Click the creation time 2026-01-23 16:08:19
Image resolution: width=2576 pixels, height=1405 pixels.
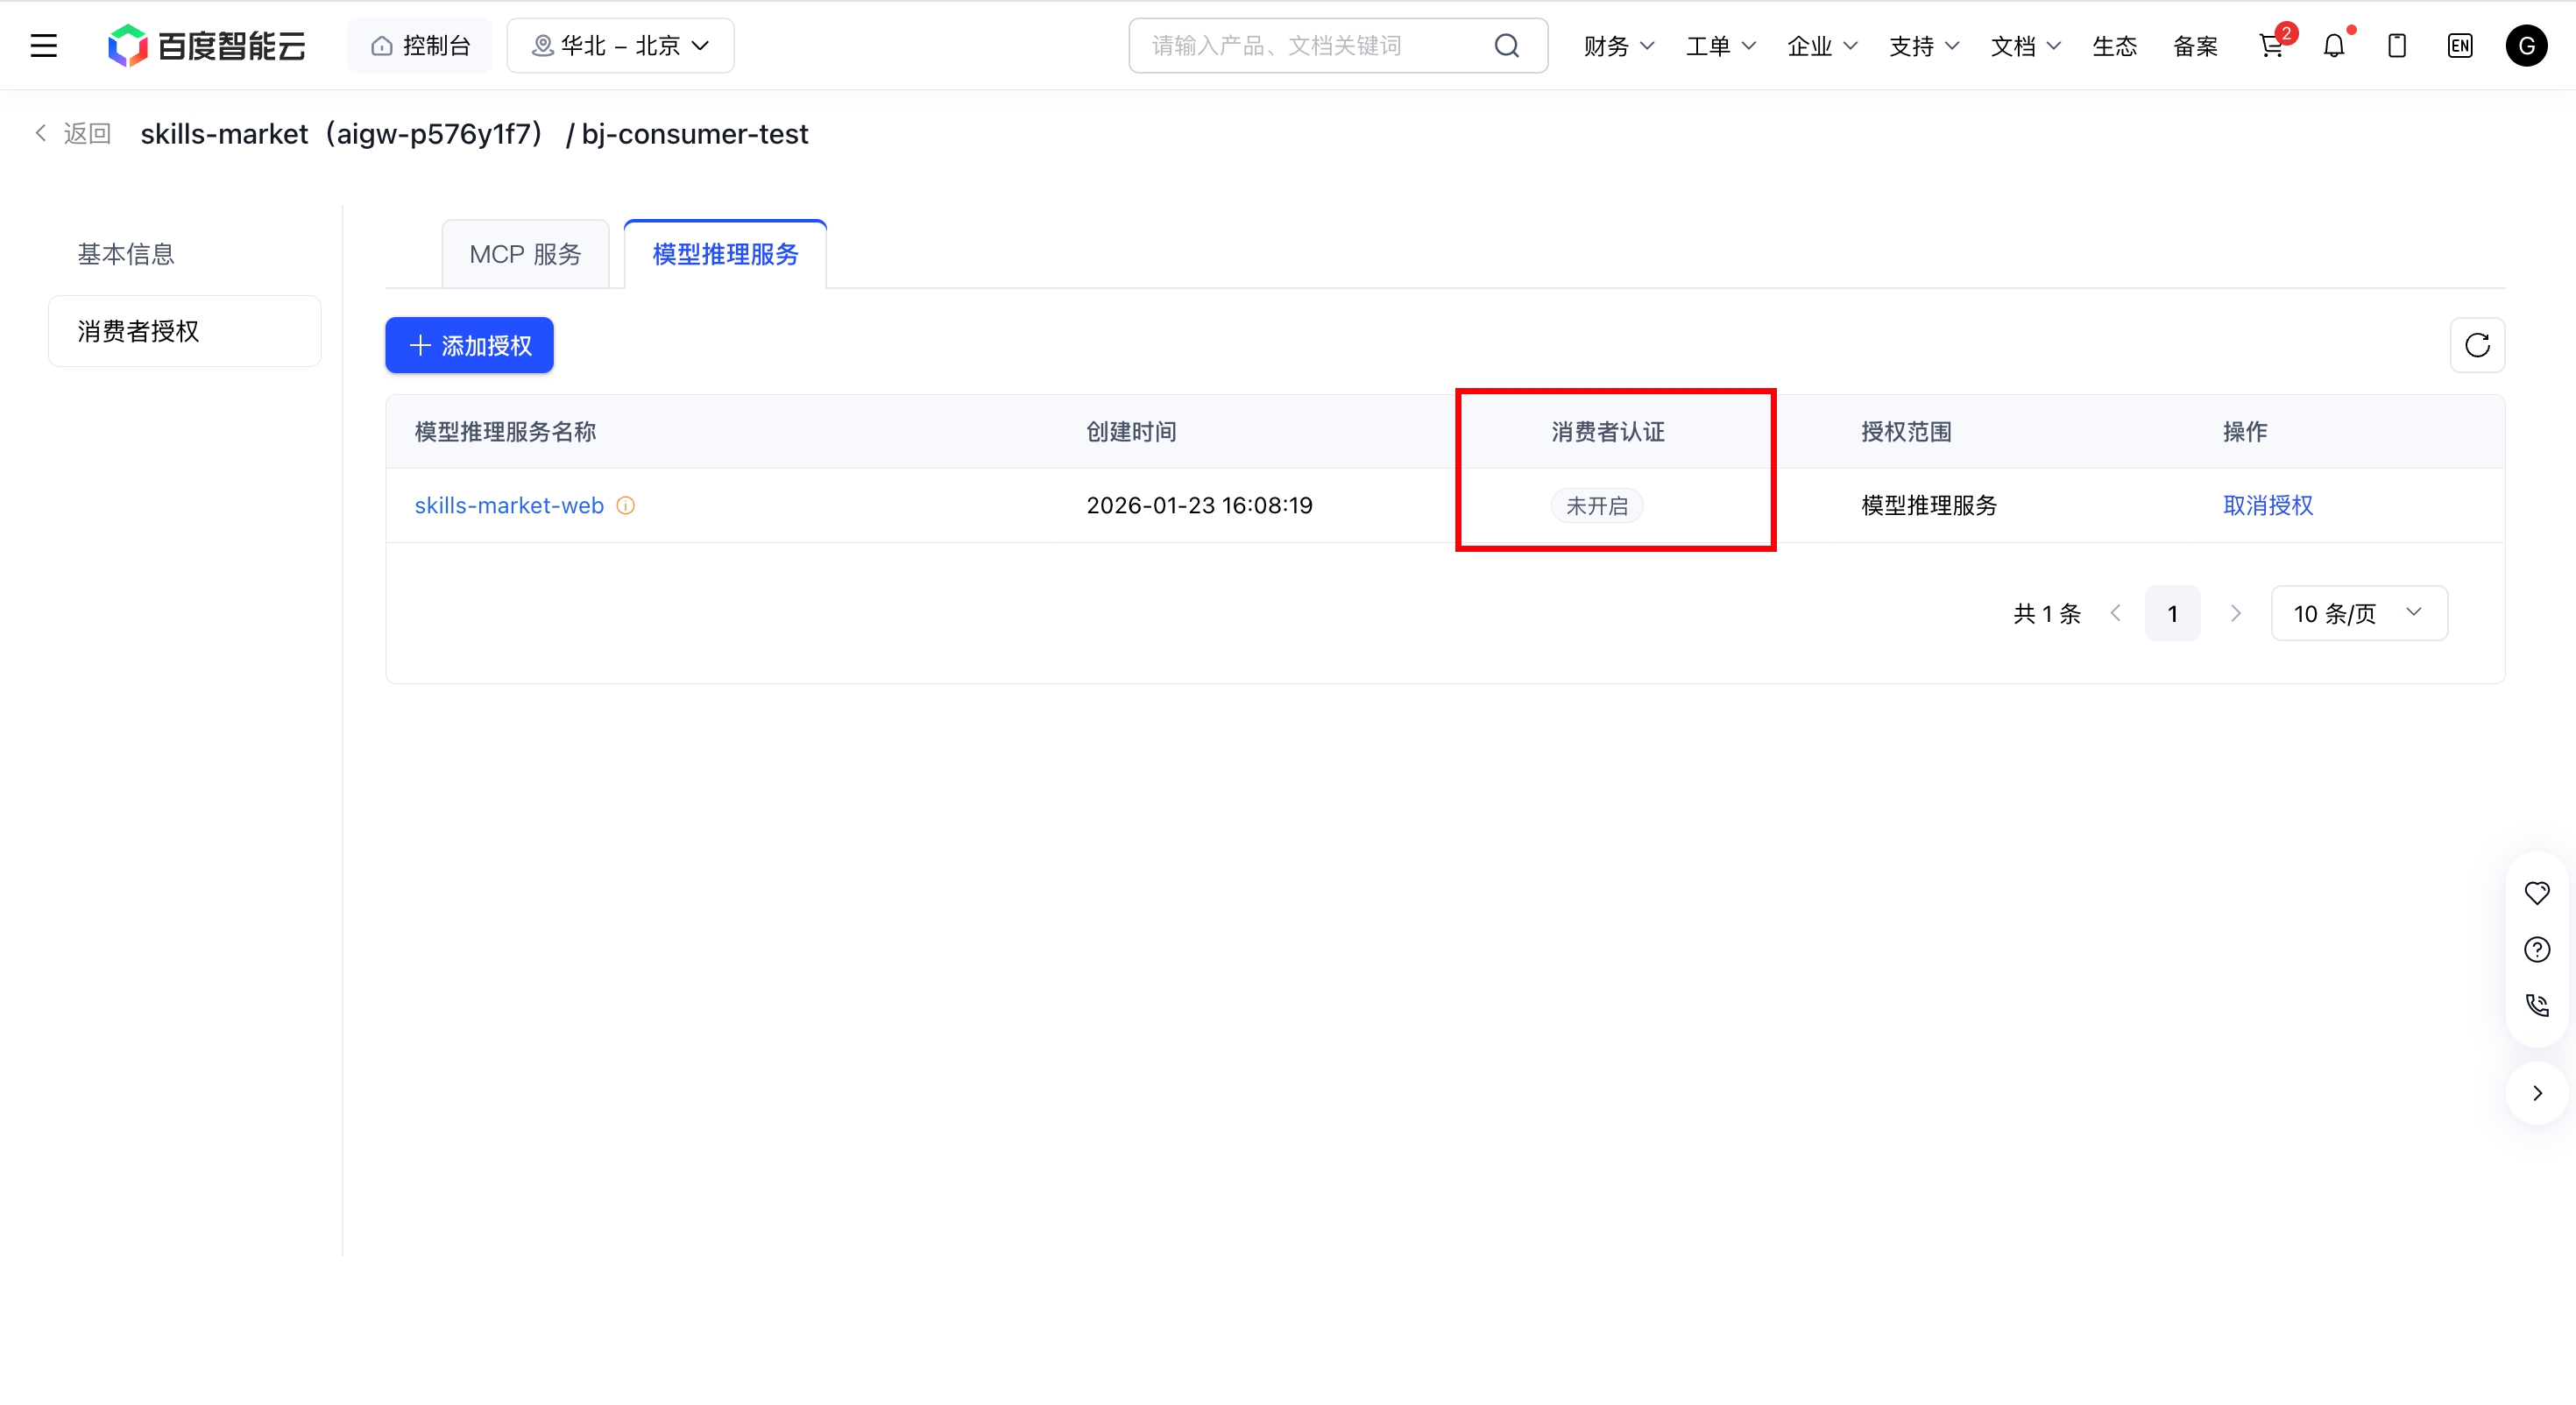coord(1199,506)
